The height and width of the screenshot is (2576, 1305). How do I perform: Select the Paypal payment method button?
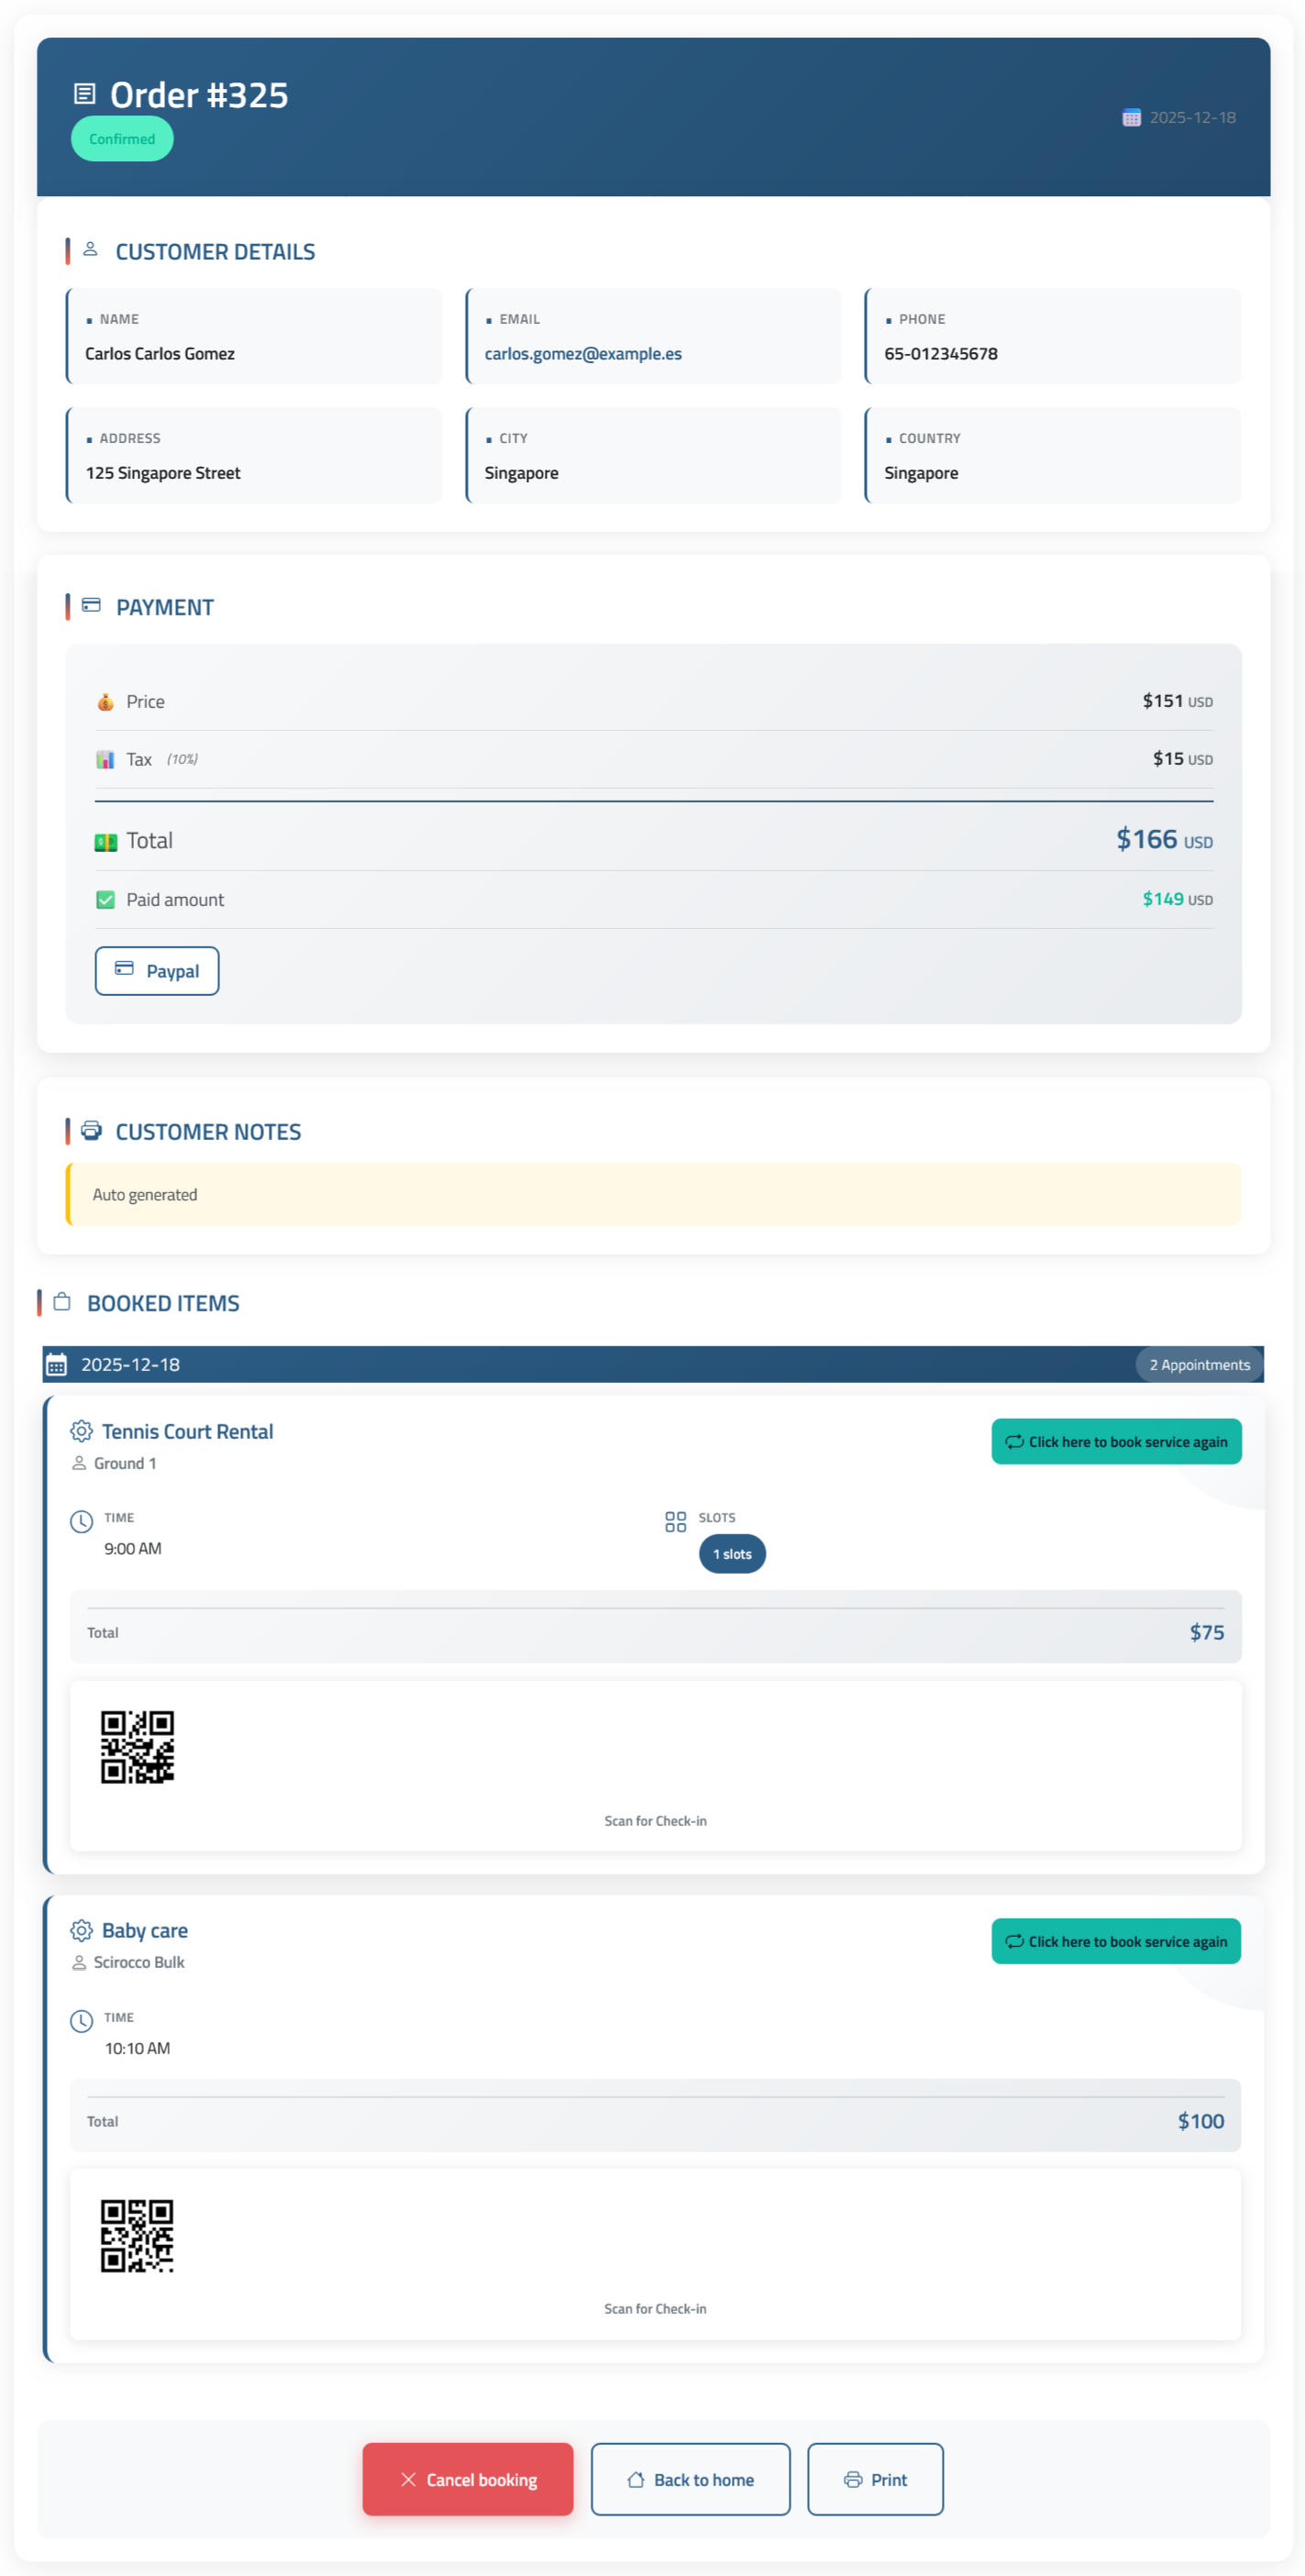point(157,970)
